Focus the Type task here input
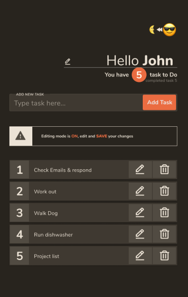Screen dimensions: 188x297 pyautogui.click(x=76, y=103)
